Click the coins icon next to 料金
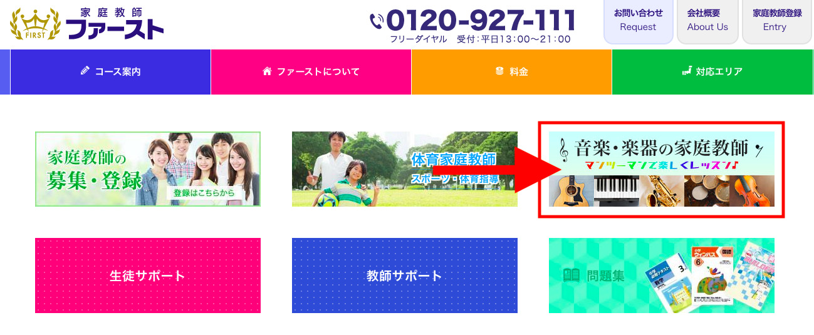This screenshot has width=814, height=335. point(499,71)
